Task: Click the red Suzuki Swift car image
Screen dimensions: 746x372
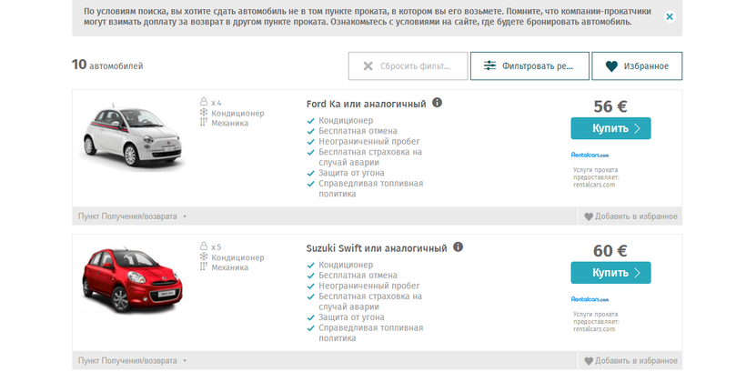Action: click(x=132, y=278)
